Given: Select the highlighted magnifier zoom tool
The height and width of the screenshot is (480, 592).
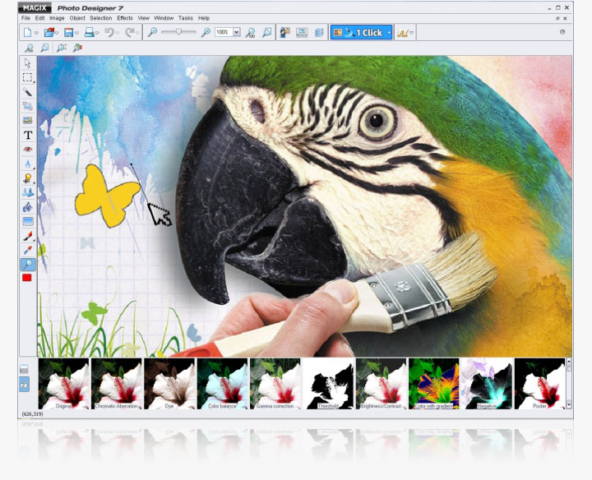Looking at the screenshot, I should pos(28,265).
